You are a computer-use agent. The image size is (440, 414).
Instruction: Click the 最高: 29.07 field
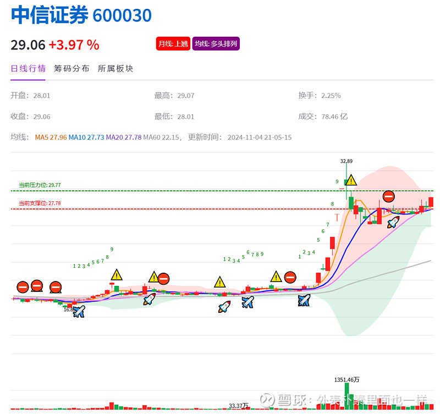pos(174,96)
